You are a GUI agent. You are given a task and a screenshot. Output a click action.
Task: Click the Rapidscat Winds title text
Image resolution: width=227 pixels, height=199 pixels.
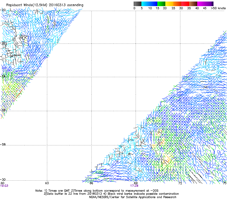click(x=44, y=5)
